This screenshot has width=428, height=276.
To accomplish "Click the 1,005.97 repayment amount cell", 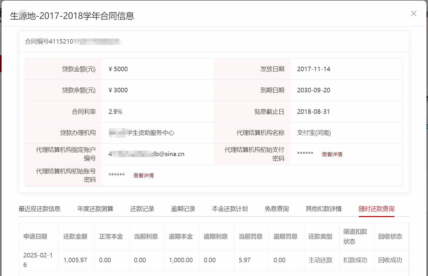I will point(75,260).
